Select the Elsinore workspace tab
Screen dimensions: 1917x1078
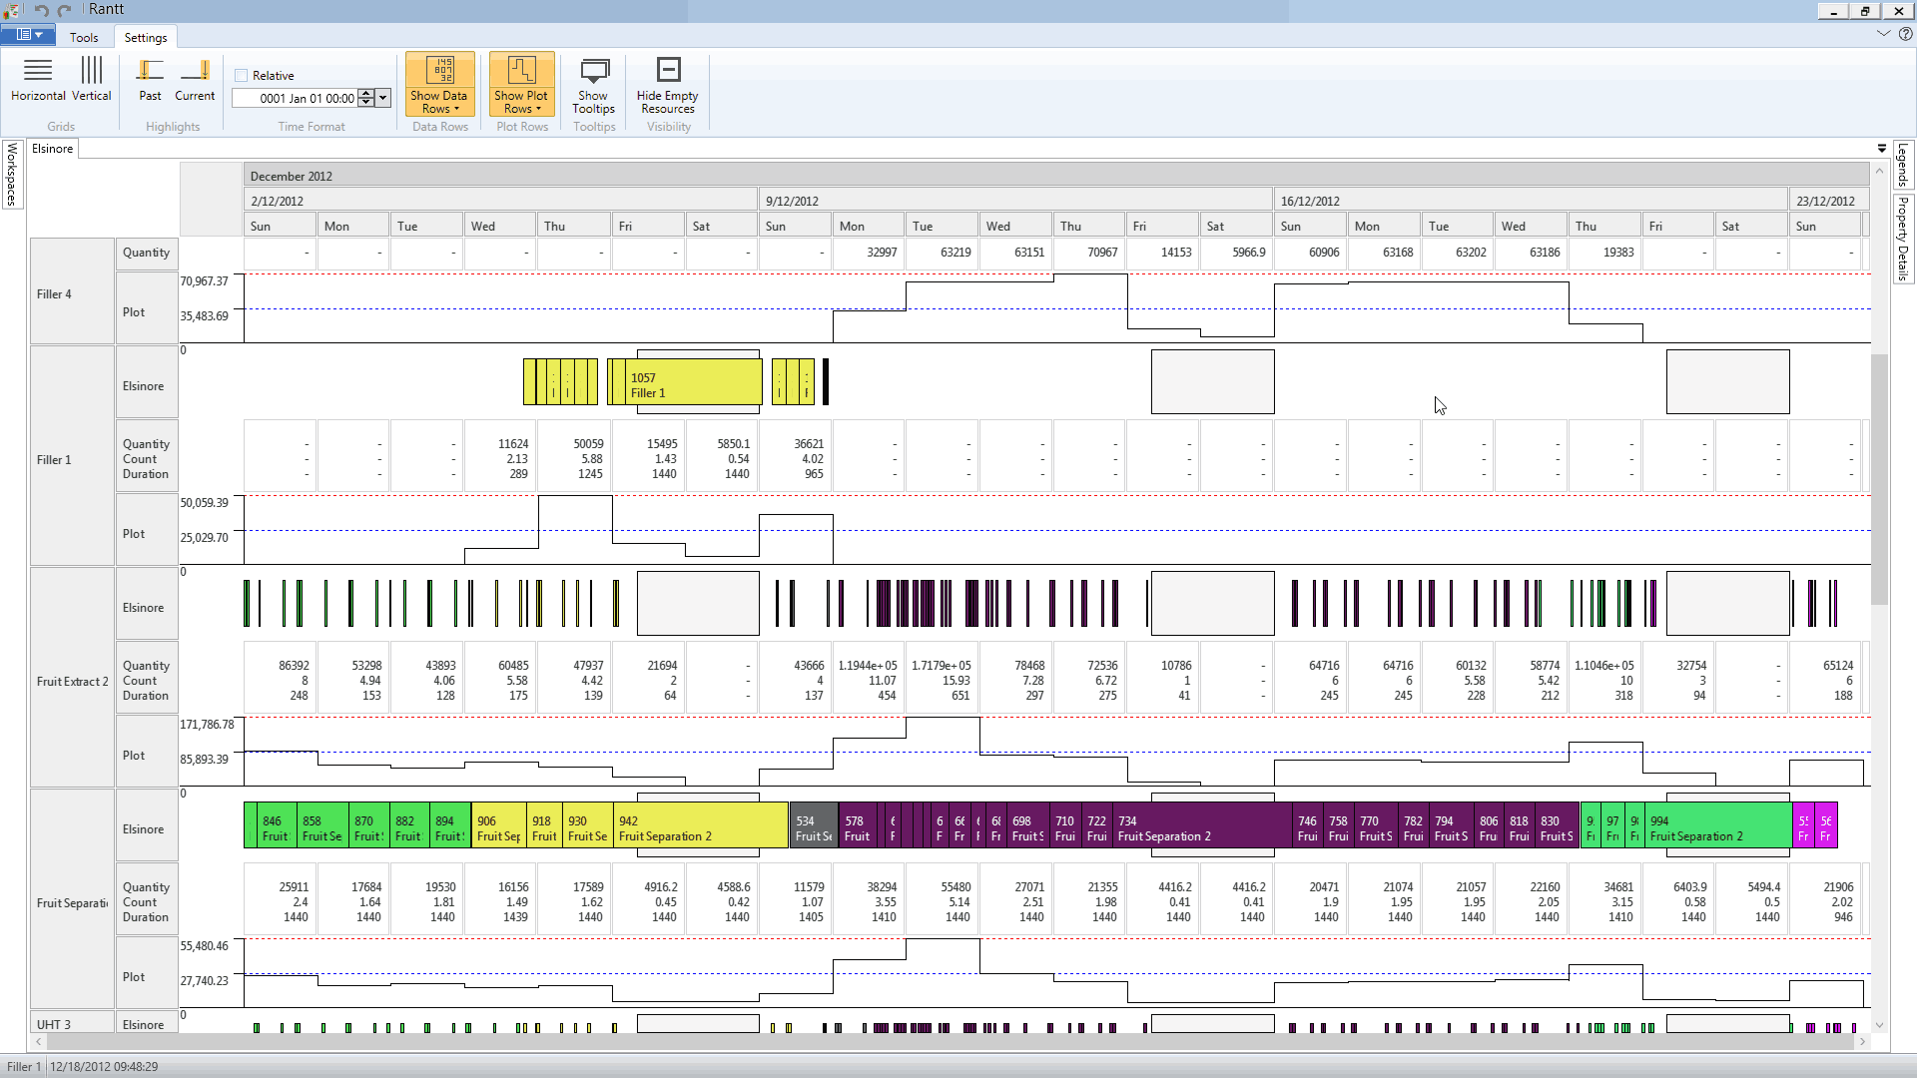[x=53, y=149]
